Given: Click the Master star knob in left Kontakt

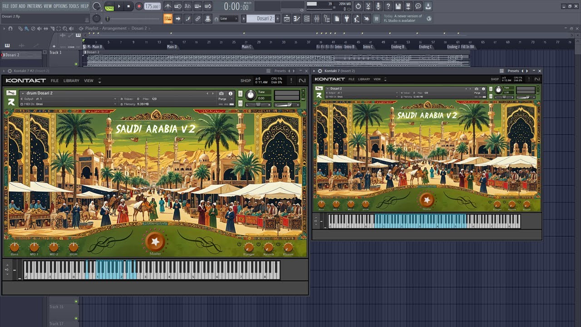Looking at the screenshot, I should click(155, 241).
